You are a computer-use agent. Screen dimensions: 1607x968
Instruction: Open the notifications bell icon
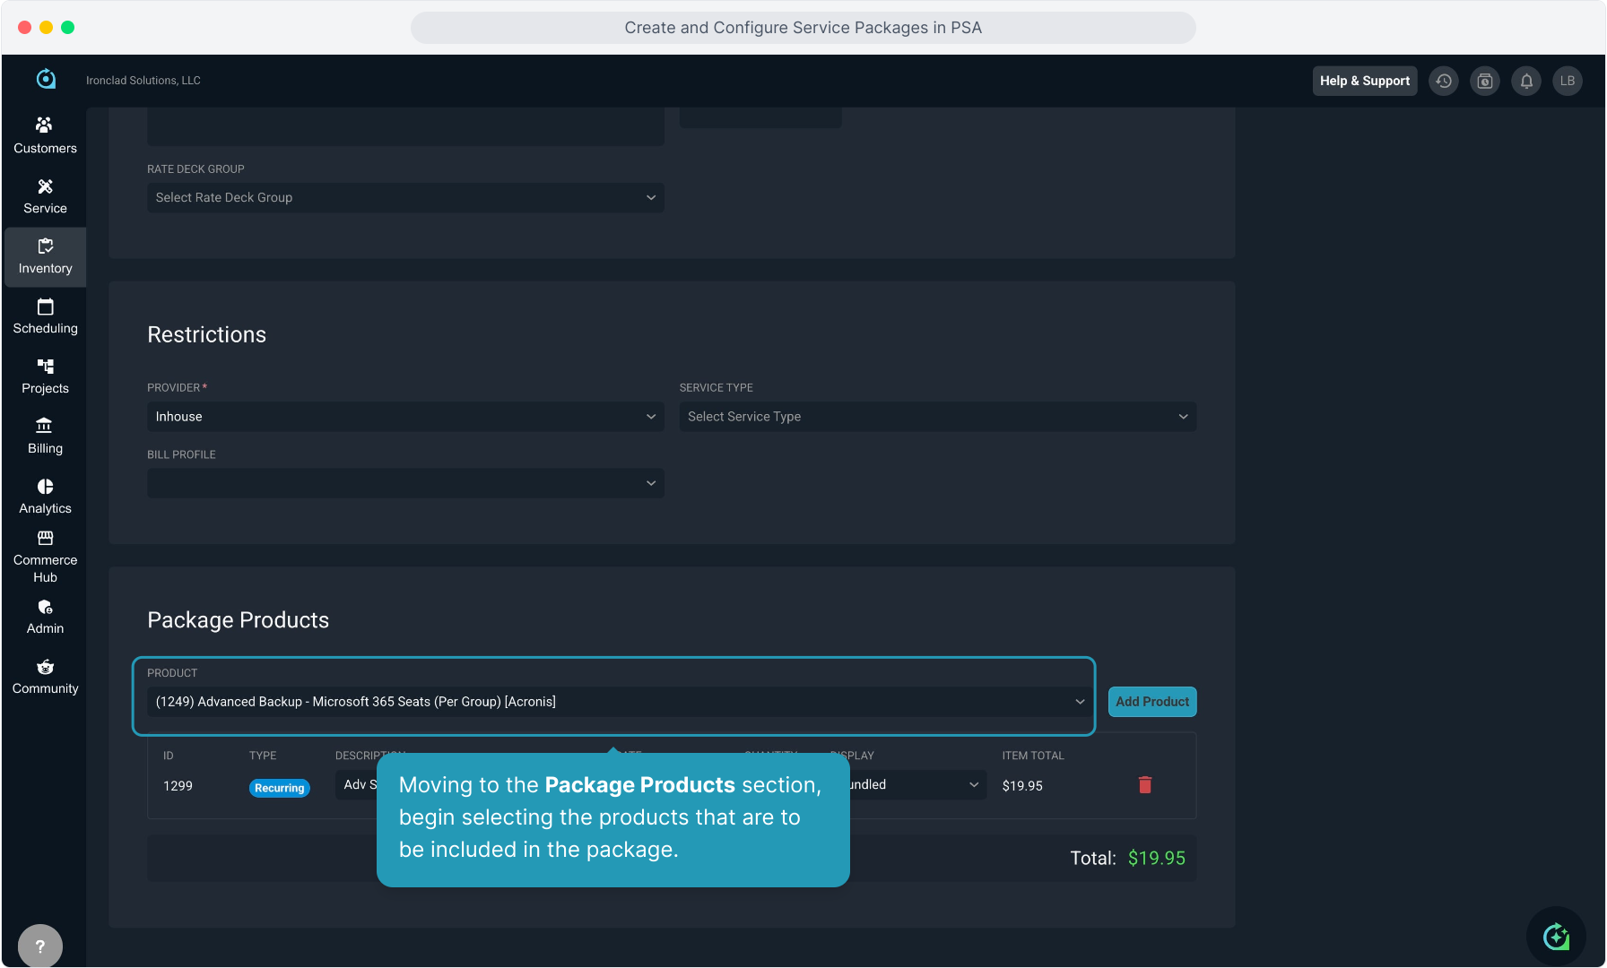[1526, 81]
